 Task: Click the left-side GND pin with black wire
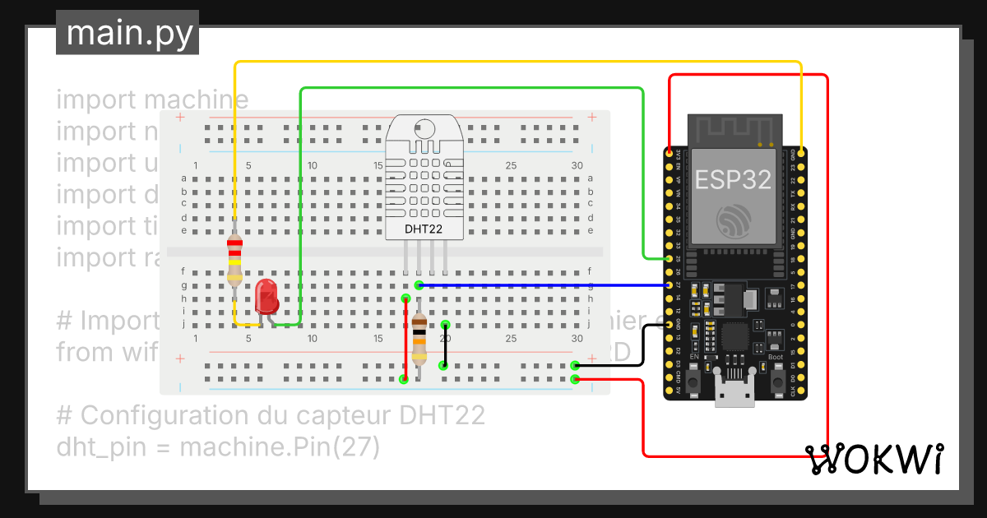tap(670, 324)
